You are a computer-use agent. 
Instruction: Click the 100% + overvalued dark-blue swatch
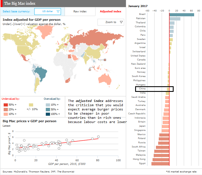tap(48, 114)
